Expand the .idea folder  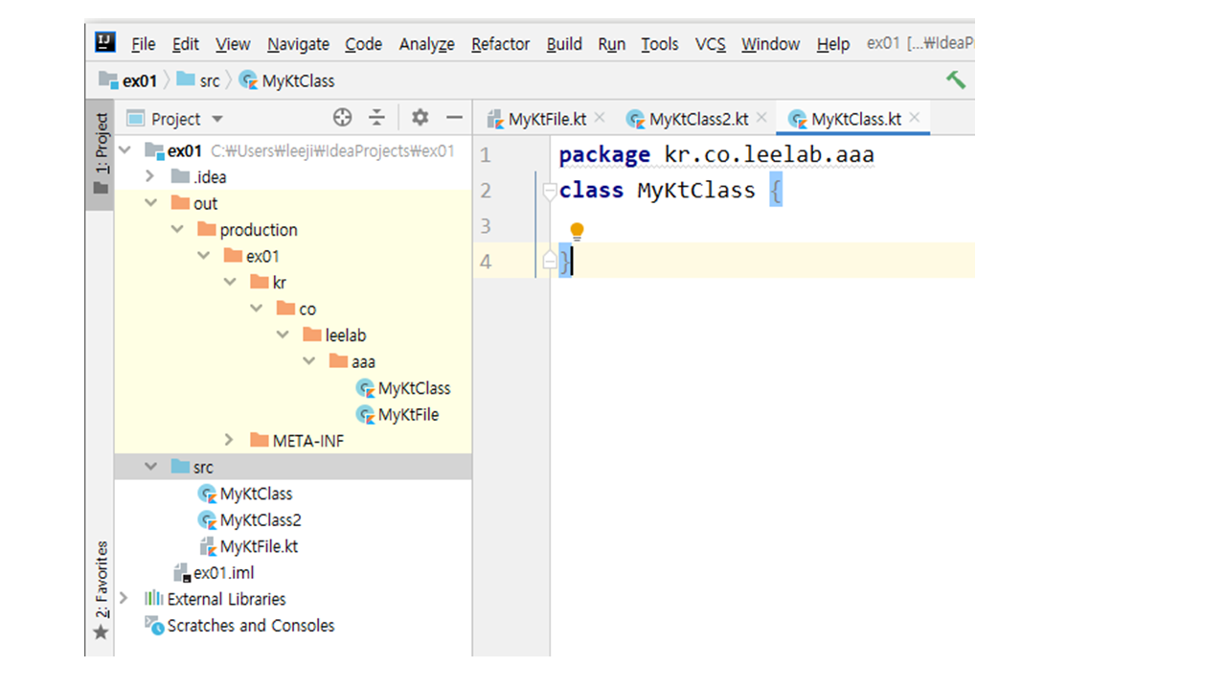tap(149, 176)
